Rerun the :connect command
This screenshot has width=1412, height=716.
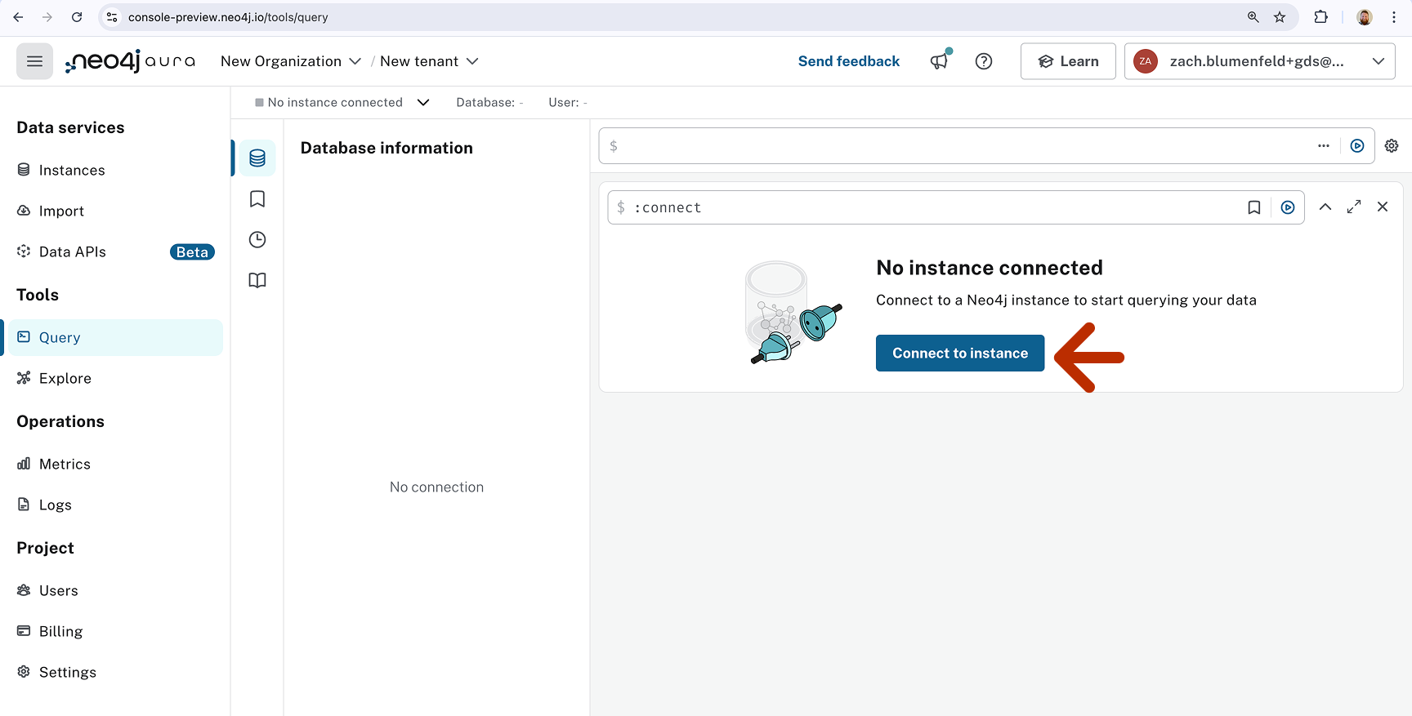pos(1288,207)
